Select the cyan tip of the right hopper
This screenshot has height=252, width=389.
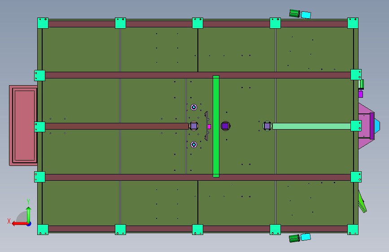click(x=377, y=126)
